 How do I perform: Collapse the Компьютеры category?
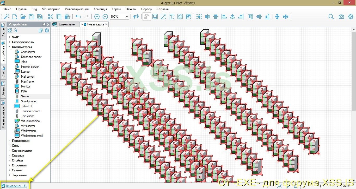click(x=10, y=47)
